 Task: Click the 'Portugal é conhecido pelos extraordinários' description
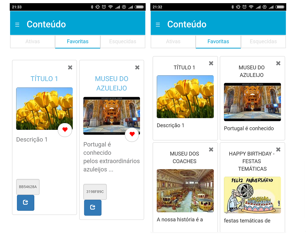[112, 157]
